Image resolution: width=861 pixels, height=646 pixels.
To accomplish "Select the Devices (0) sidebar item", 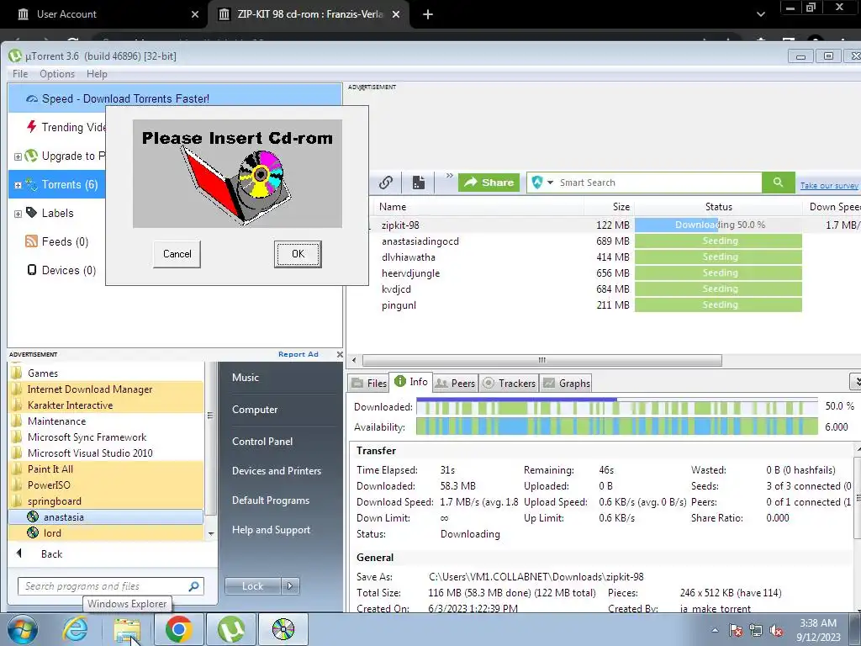I will point(61,270).
